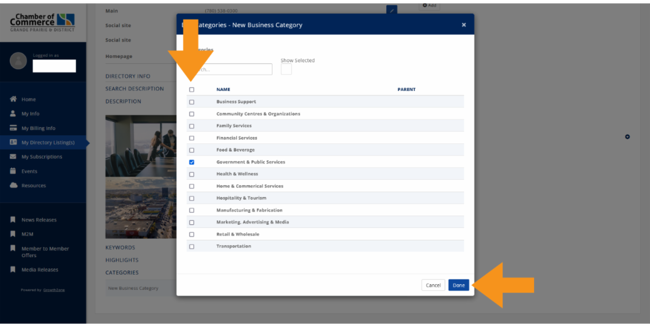The width and height of the screenshot is (650, 327).
Task: Click the Cancel button
Action: click(x=433, y=285)
